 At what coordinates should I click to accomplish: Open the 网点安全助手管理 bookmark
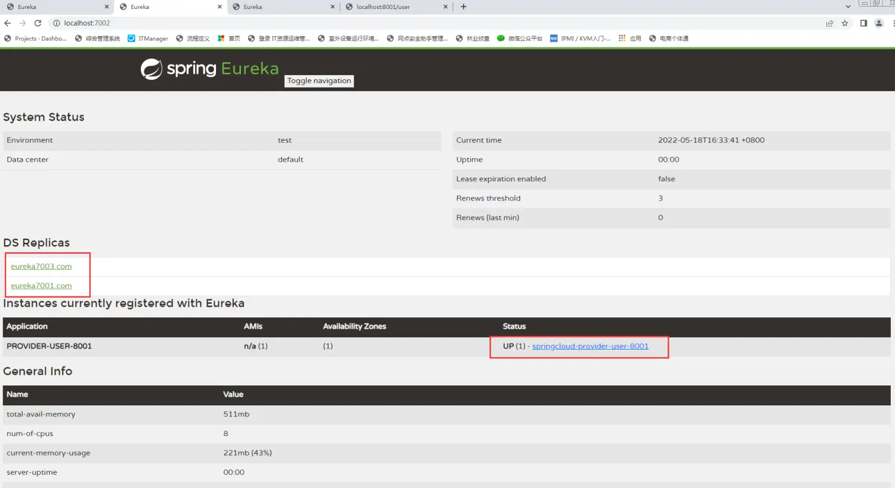pos(418,38)
